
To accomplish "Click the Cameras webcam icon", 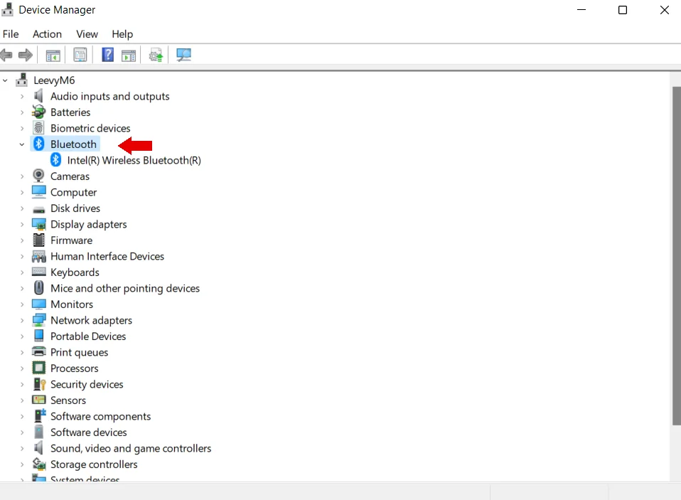I will coord(38,176).
